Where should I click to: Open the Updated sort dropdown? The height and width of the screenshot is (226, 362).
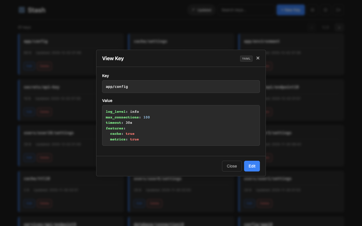pos(201,10)
